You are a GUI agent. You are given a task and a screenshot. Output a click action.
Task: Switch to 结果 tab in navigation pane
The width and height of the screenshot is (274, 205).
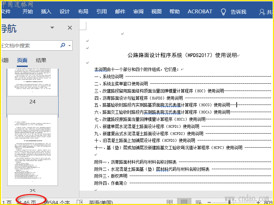point(41,60)
